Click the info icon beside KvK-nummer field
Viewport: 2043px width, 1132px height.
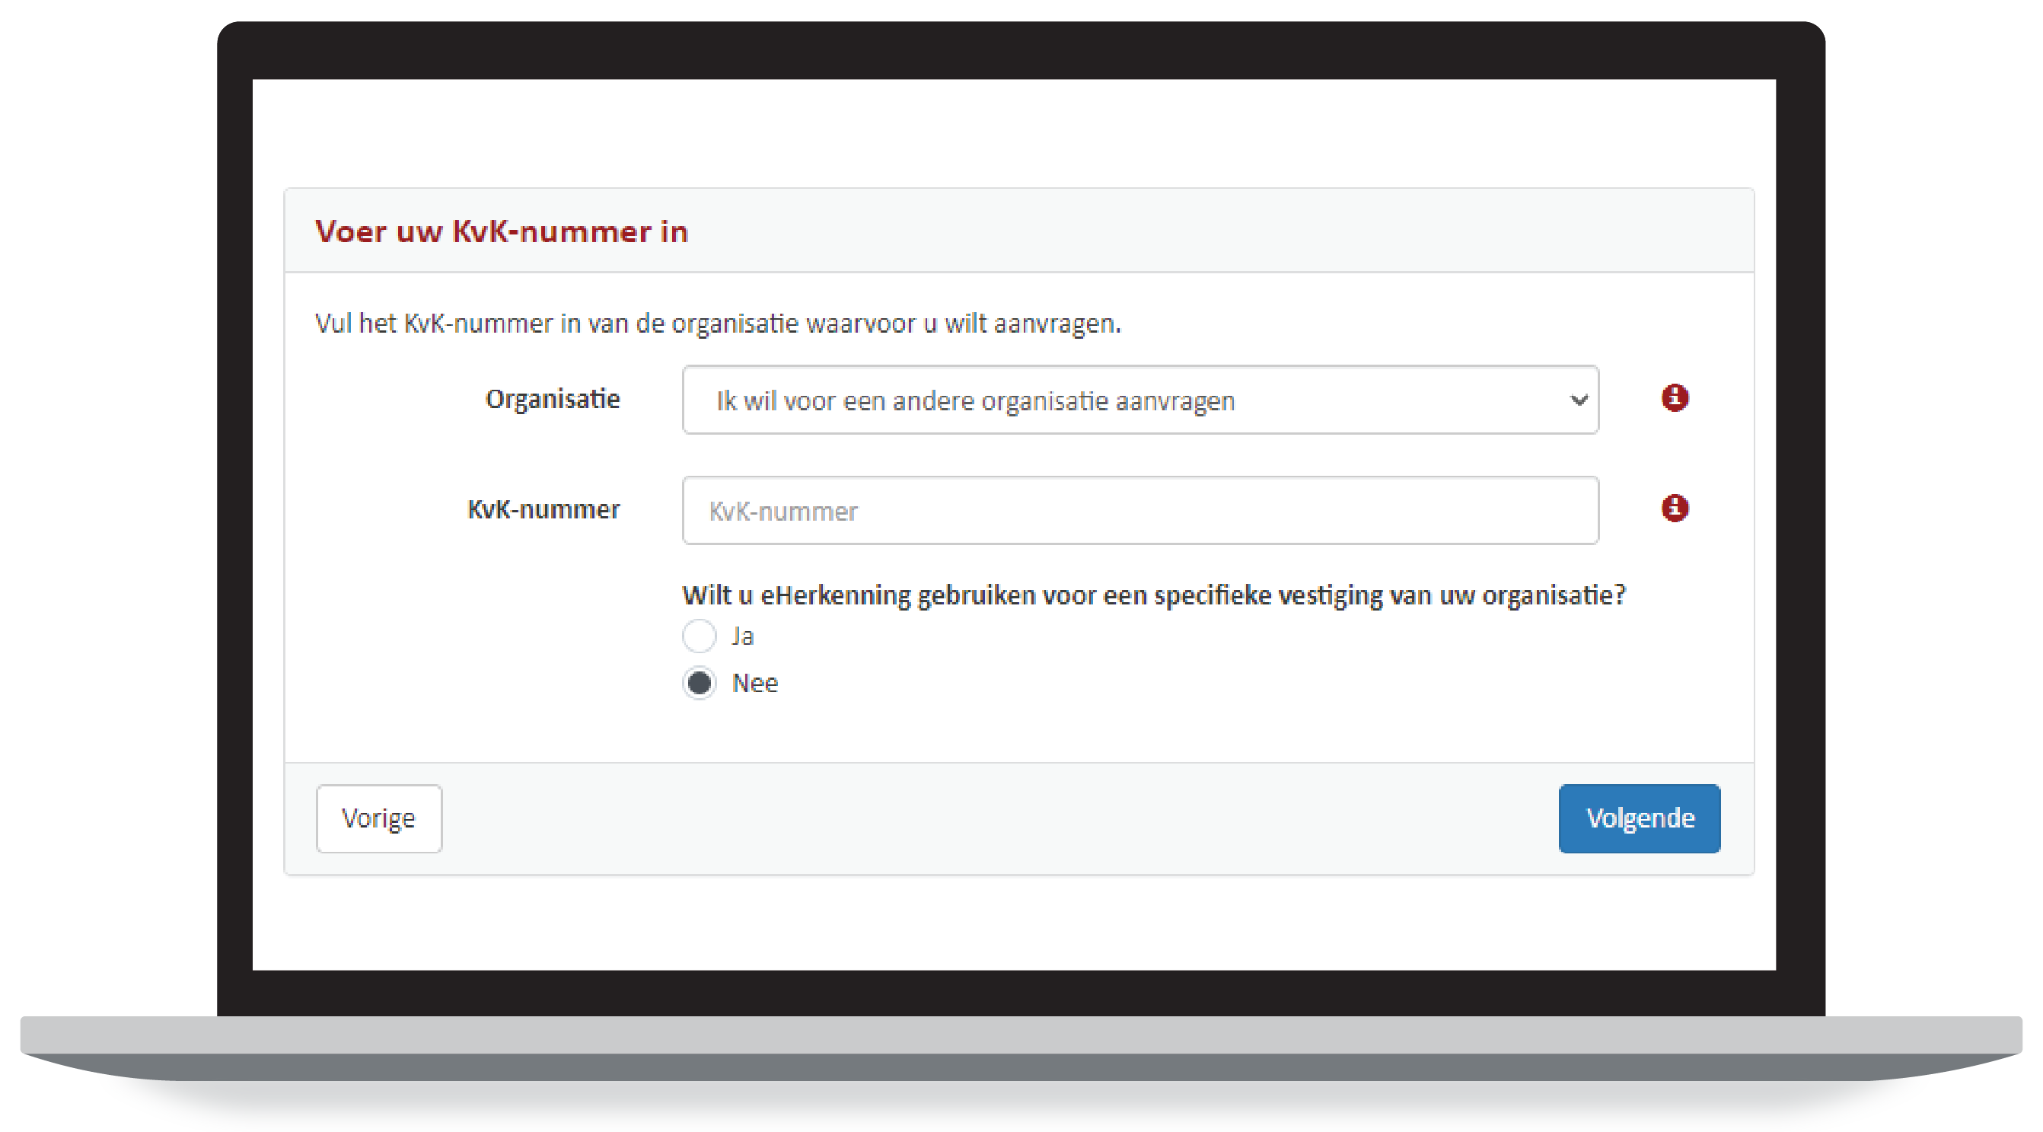(1675, 508)
